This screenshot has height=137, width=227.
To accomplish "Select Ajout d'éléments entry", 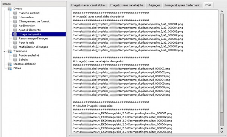I will pos(30,30).
